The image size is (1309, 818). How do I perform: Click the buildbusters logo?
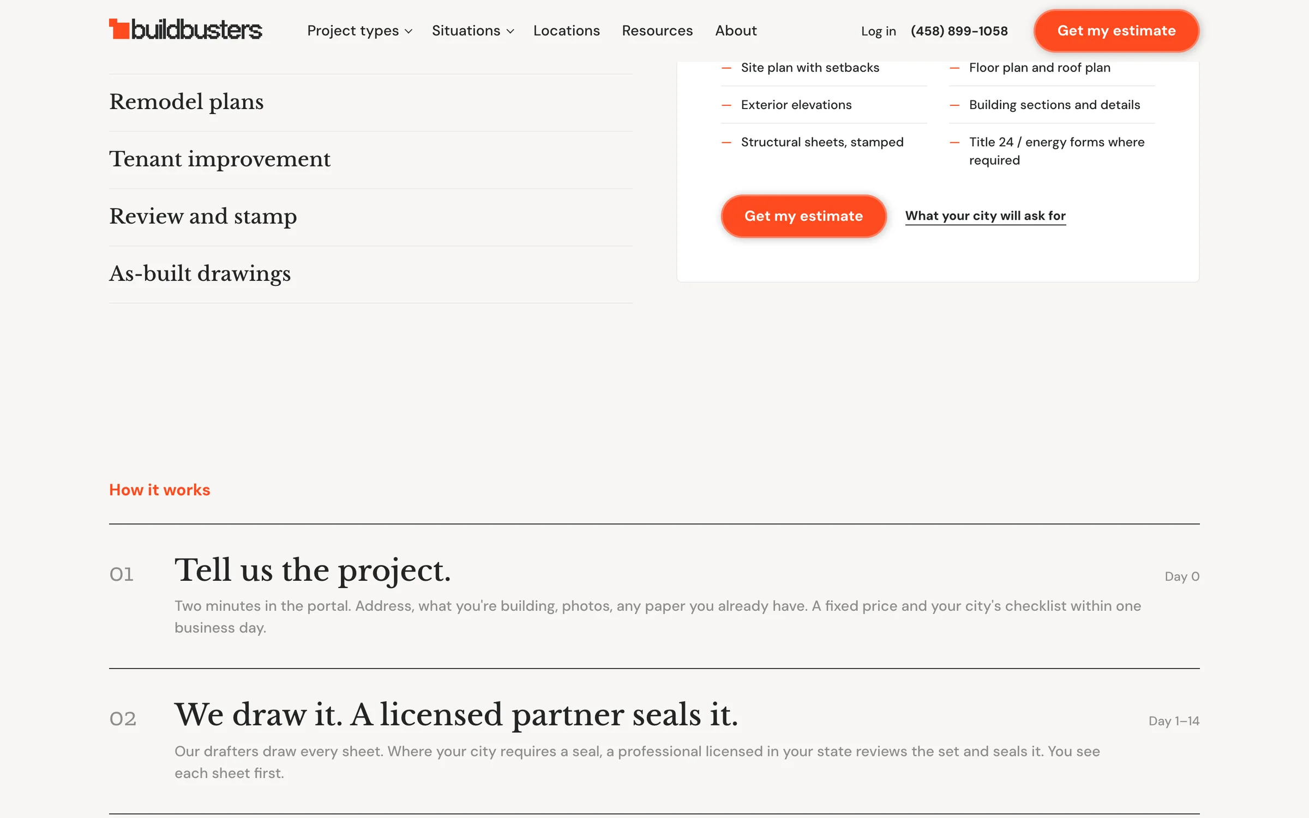pyautogui.click(x=185, y=29)
